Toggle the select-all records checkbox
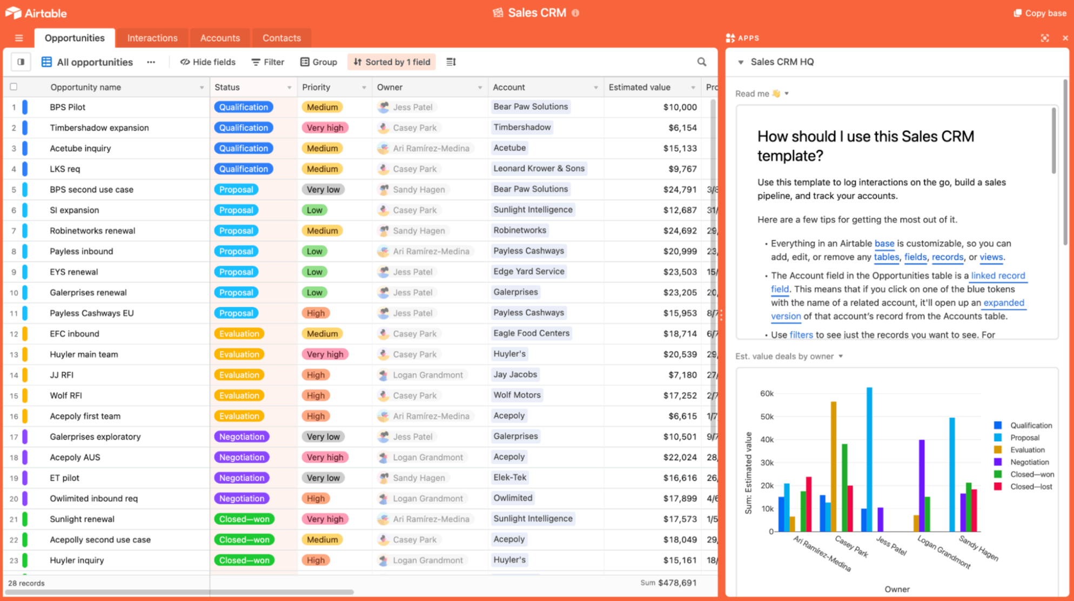 click(13, 86)
